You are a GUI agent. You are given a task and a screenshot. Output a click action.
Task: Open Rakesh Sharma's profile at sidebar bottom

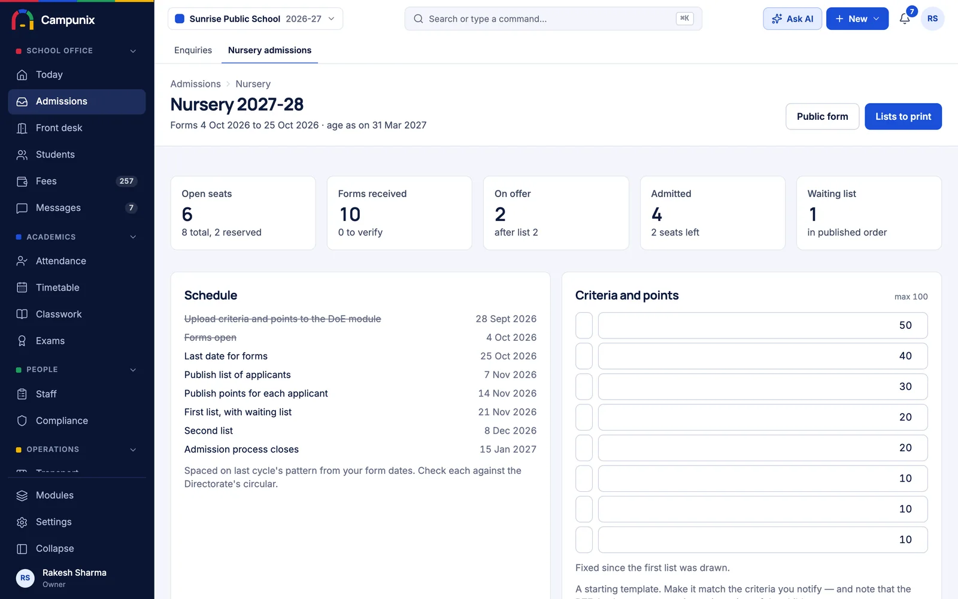(x=77, y=578)
